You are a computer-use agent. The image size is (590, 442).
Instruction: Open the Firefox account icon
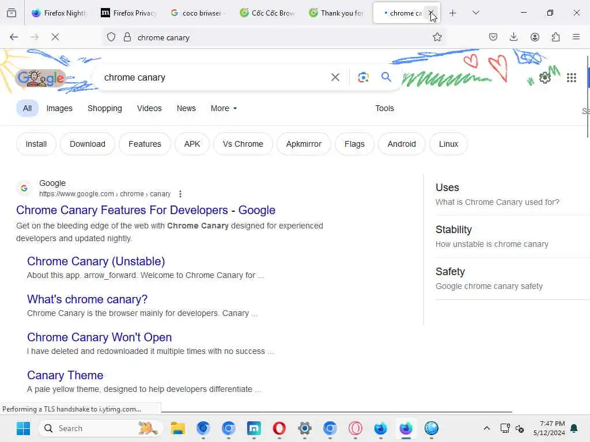coord(535,37)
